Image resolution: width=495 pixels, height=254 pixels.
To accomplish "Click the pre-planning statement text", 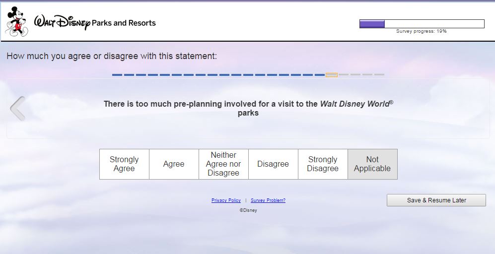I will point(248,108).
